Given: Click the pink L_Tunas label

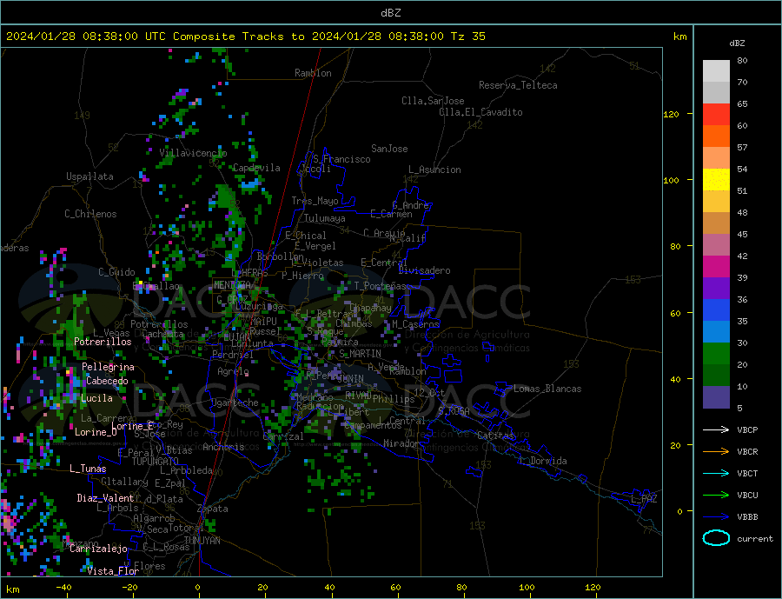Looking at the screenshot, I should 88,469.
